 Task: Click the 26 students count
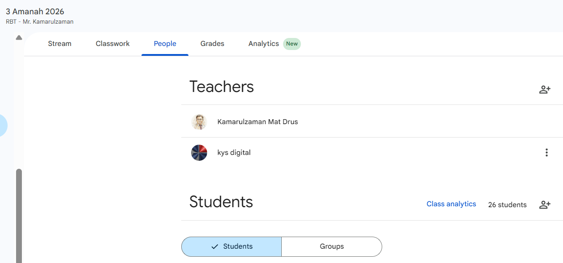point(507,205)
